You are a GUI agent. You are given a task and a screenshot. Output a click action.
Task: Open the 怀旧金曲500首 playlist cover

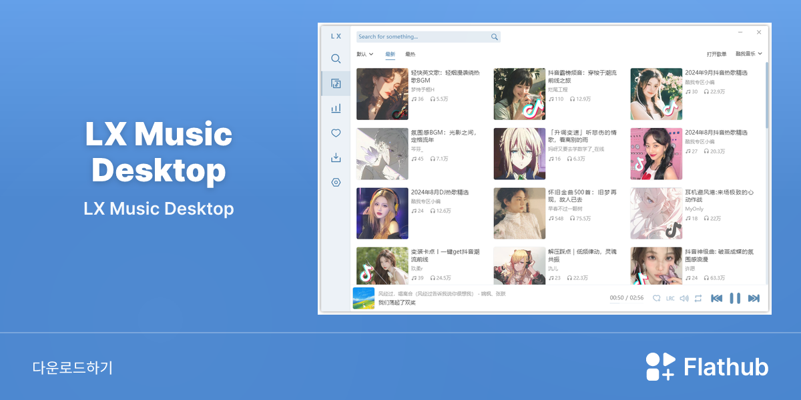pyautogui.click(x=519, y=213)
